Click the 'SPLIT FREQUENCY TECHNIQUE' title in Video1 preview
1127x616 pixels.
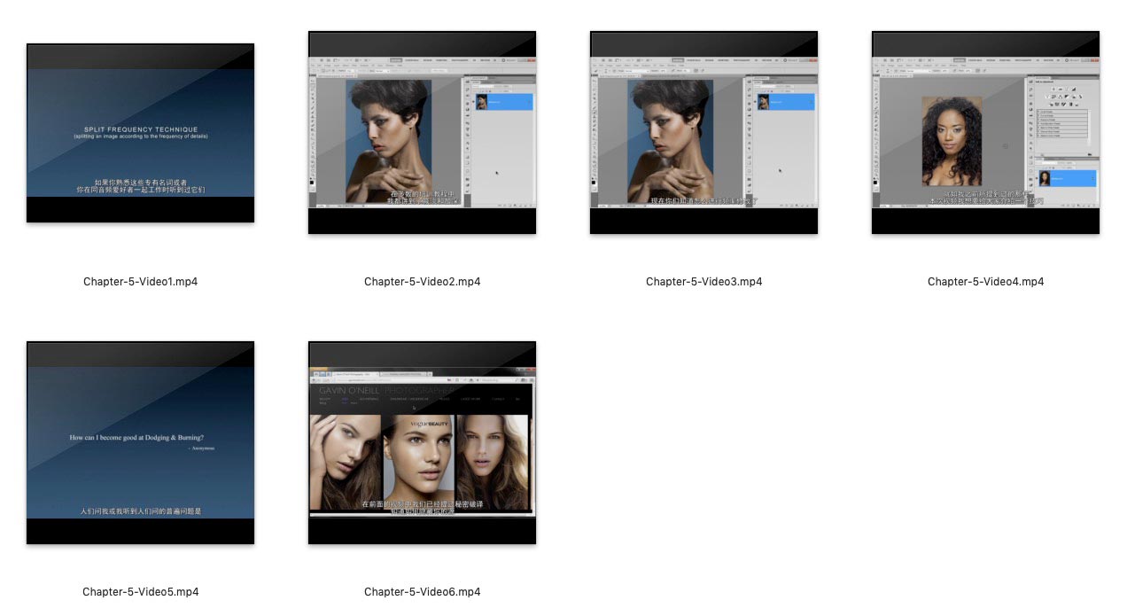(x=141, y=129)
